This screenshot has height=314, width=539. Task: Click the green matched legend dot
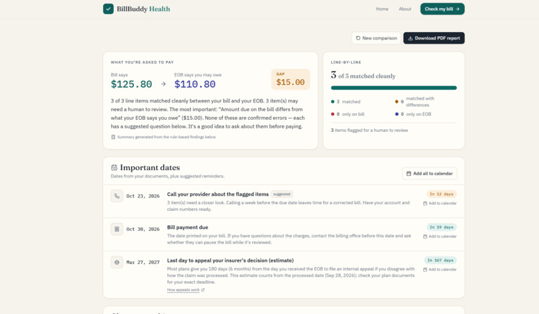[x=332, y=102]
